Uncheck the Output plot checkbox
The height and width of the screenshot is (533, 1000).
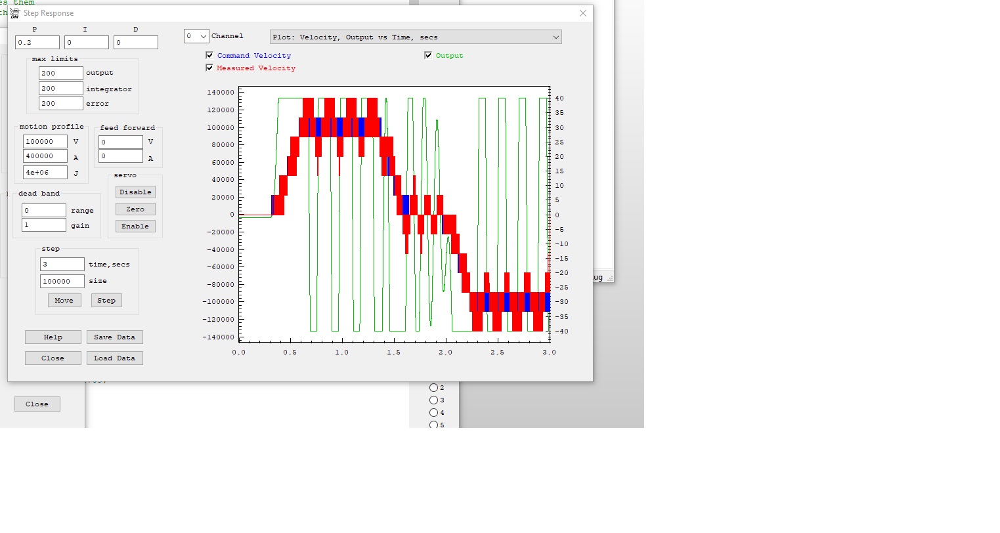click(x=428, y=55)
